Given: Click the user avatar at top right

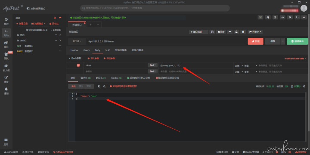Looking at the screenshot, I should point(304,8).
